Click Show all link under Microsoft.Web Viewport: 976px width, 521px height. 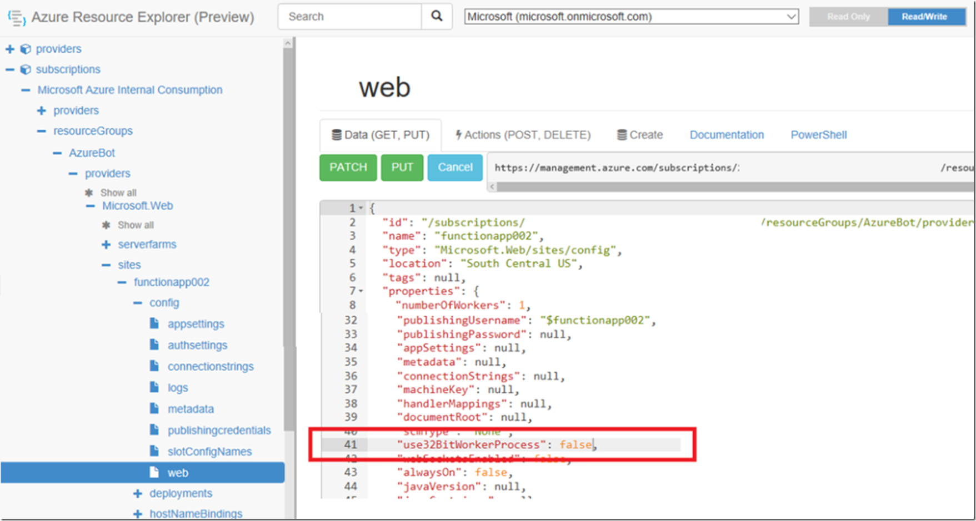click(x=136, y=225)
